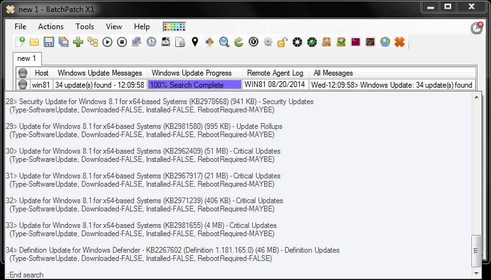Click the colorful diamond Windows Update icon

coord(210,42)
